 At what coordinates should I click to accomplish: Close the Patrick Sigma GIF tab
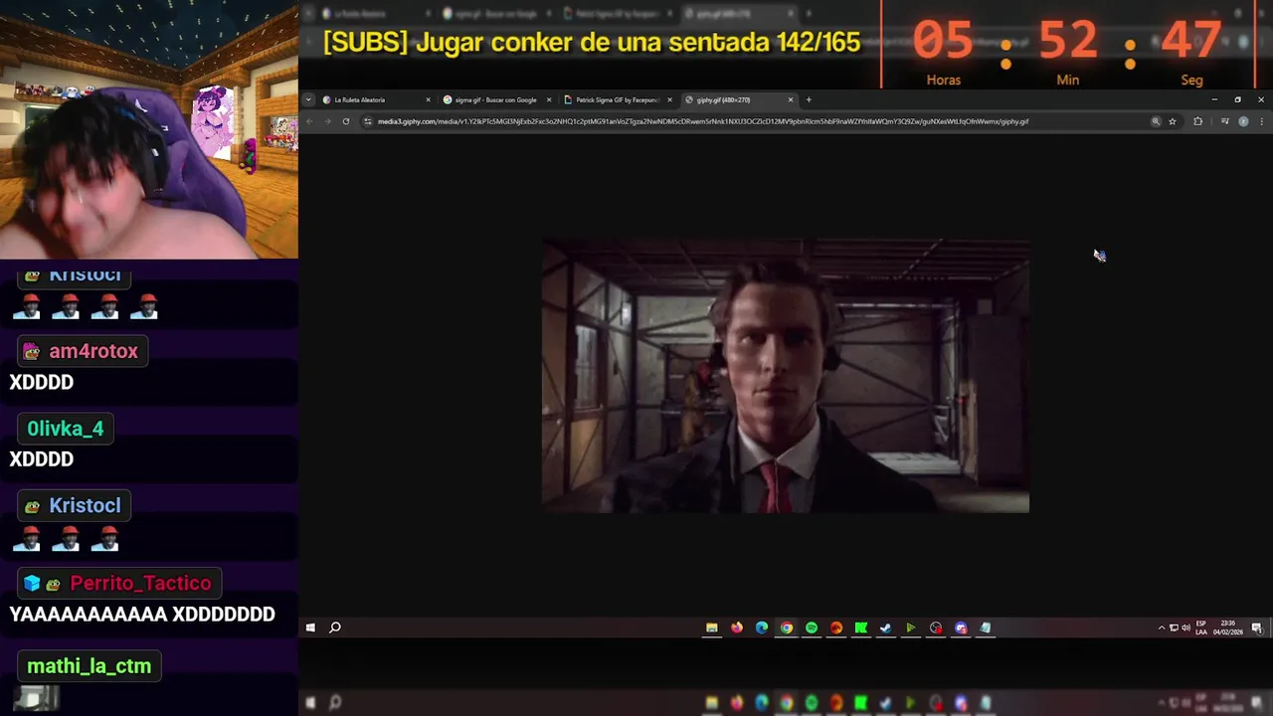pyautogui.click(x=670, y=99)
